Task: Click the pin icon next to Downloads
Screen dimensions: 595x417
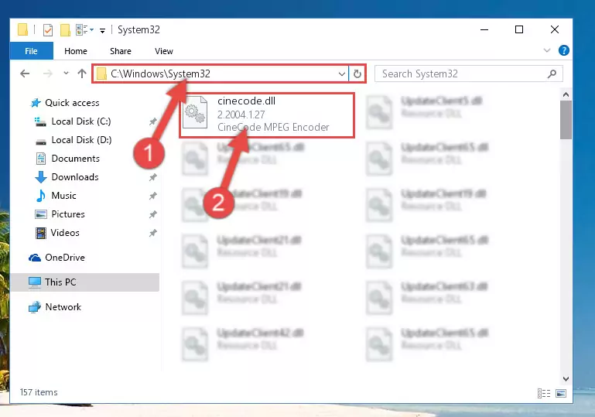Action: pyautogui.click(x=153, y=177)
